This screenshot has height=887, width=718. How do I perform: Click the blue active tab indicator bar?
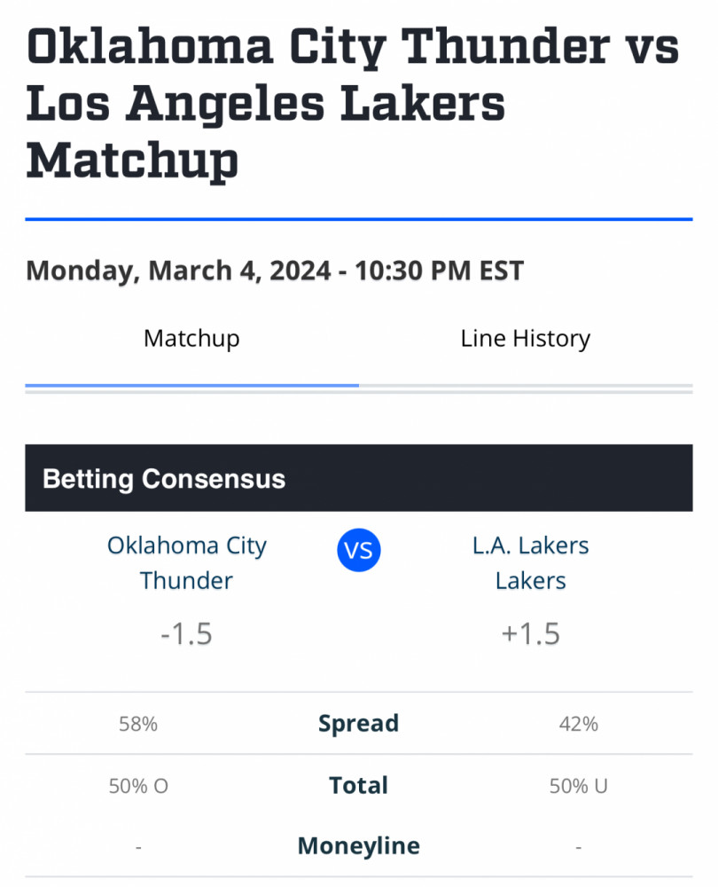pyautogui.click(x=191, y=386)
